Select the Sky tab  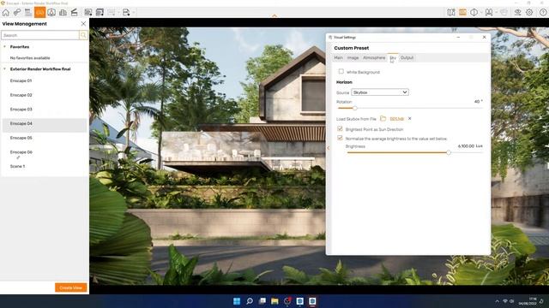(393, 58)
